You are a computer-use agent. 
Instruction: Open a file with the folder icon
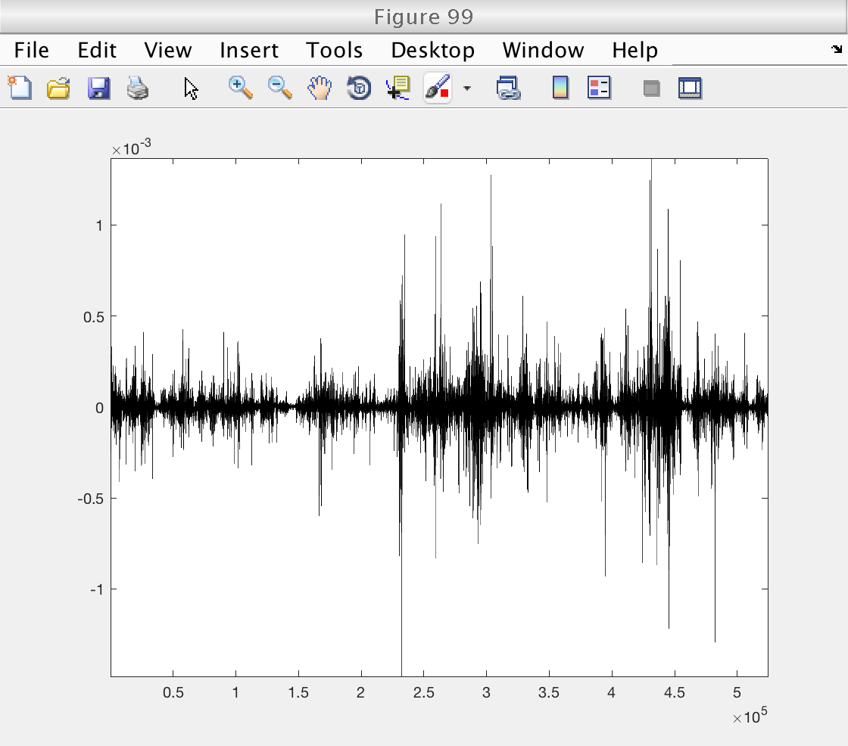[58, 88]
